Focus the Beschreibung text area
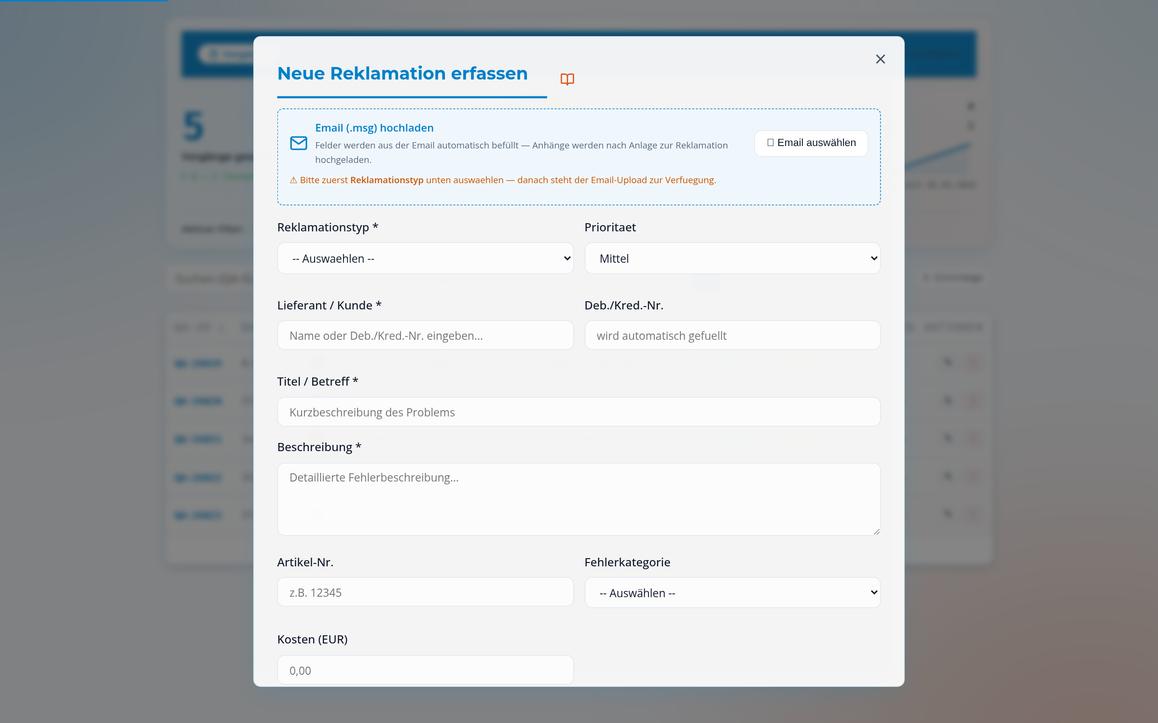This screenshot has height=723, width=1158. (x=579, y=499)
